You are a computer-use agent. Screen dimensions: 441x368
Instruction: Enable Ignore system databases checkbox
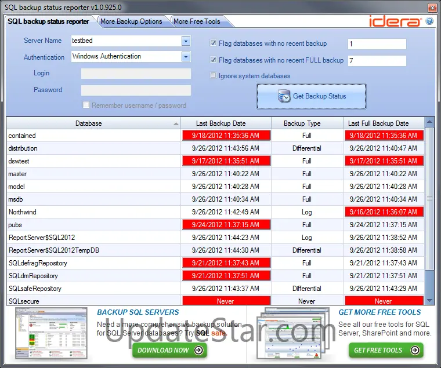tap(213, 75)
